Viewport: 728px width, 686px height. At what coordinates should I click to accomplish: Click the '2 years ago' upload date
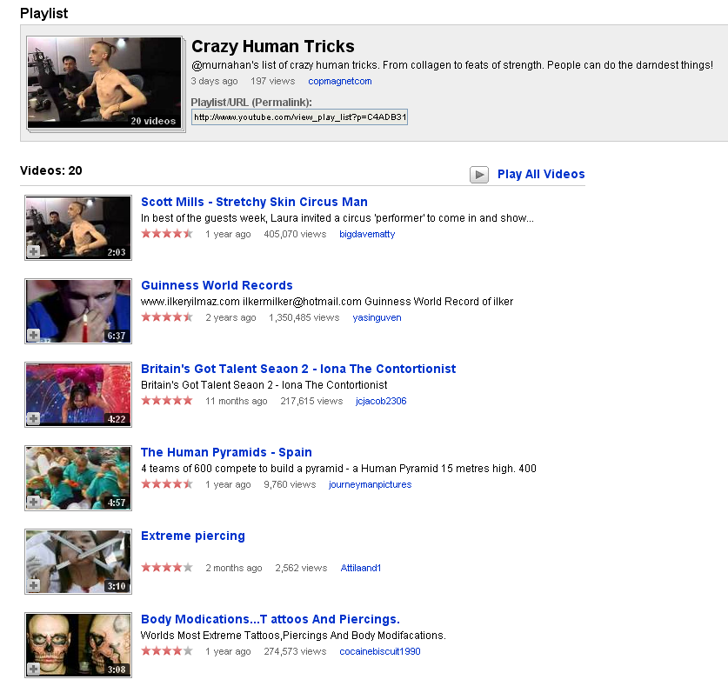(230, 317)
